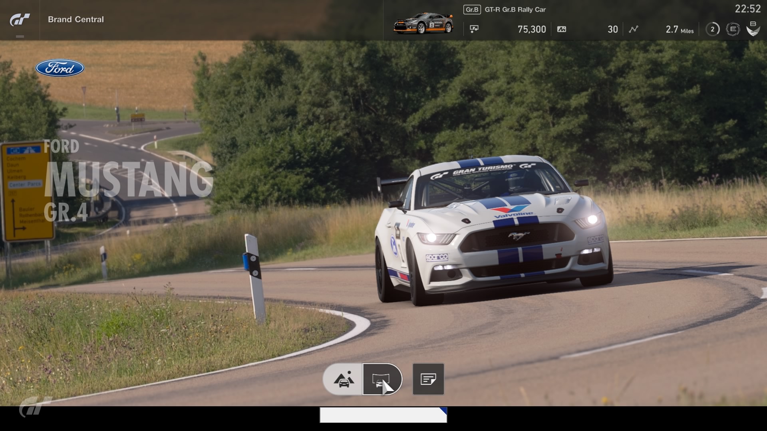Click the sportsmanship rating B handshake icon

click(x=753, y=29)
